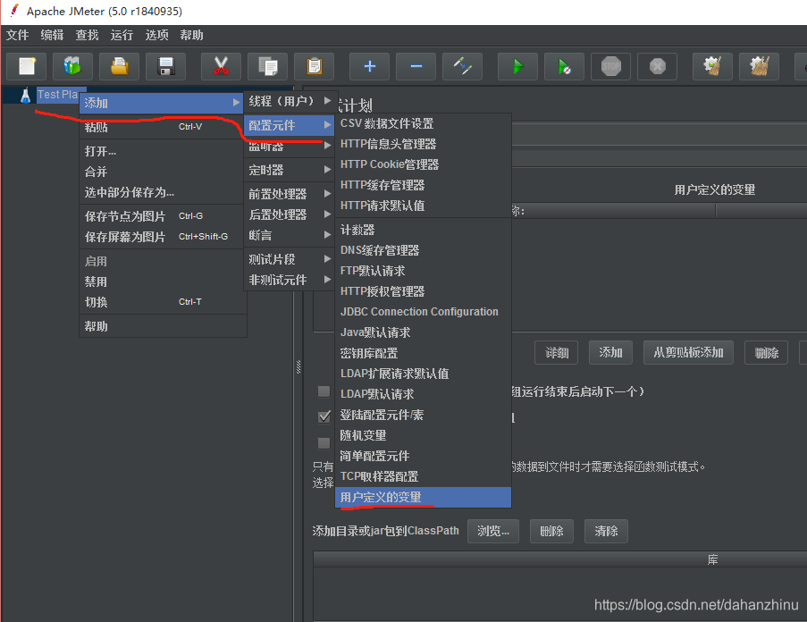The height and width of the screenshot is (622, 807).
Task: Click the 浏览... button
Action: 493,531
